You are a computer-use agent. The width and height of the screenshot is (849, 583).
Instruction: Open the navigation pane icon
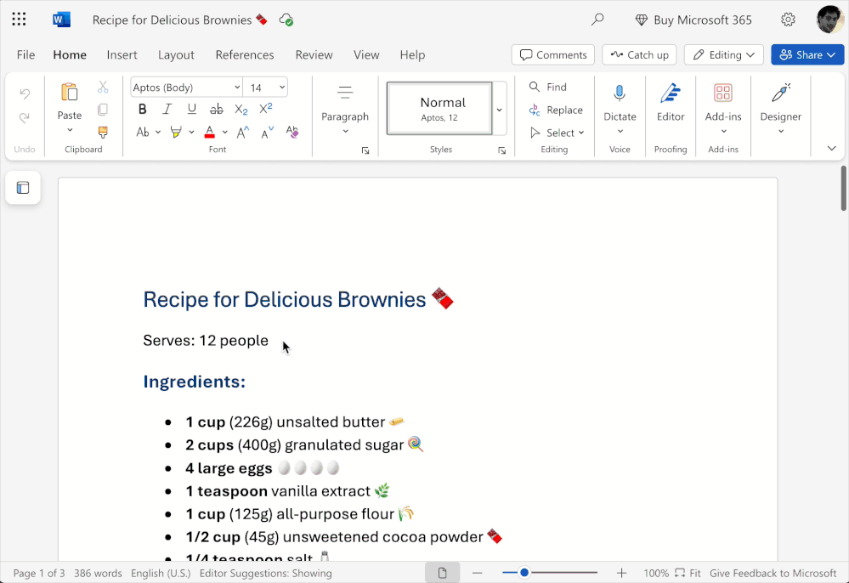pyautogui.click(x=23, y=188)
